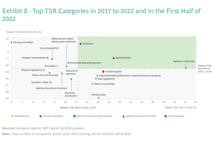Select the Petrochemicals and polymers blue square

click(x=68, y=63)
